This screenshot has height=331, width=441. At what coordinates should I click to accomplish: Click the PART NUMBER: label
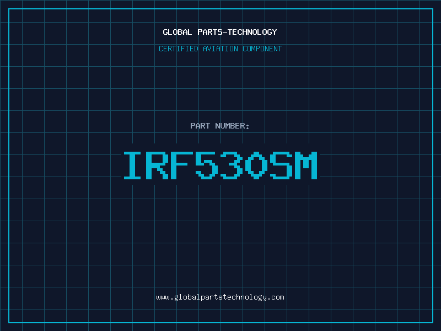pos(220,126)
